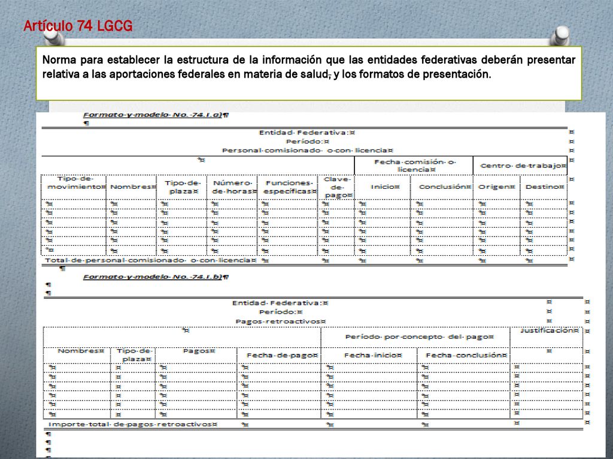Click the 'Destino' column header
The image size is (613, 459).
tap(545, 187)
